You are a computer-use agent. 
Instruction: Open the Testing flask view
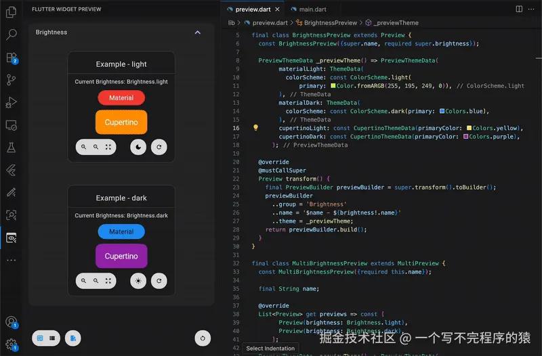point(11,148)
